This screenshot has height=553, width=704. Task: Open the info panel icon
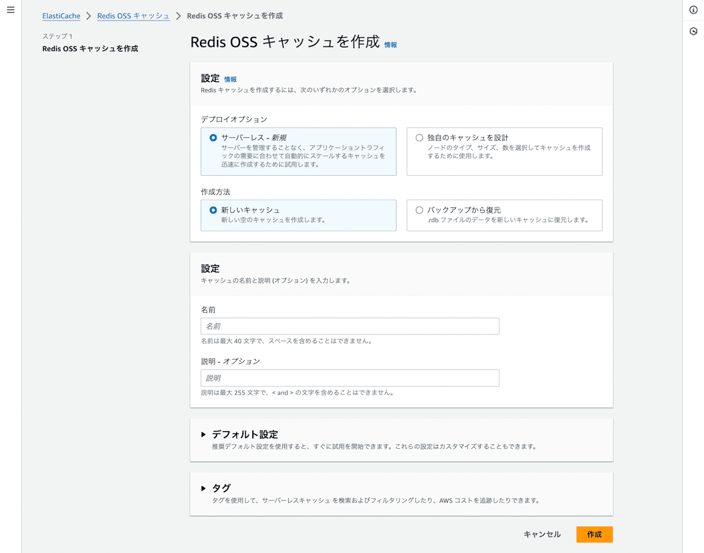click(693, 10)
